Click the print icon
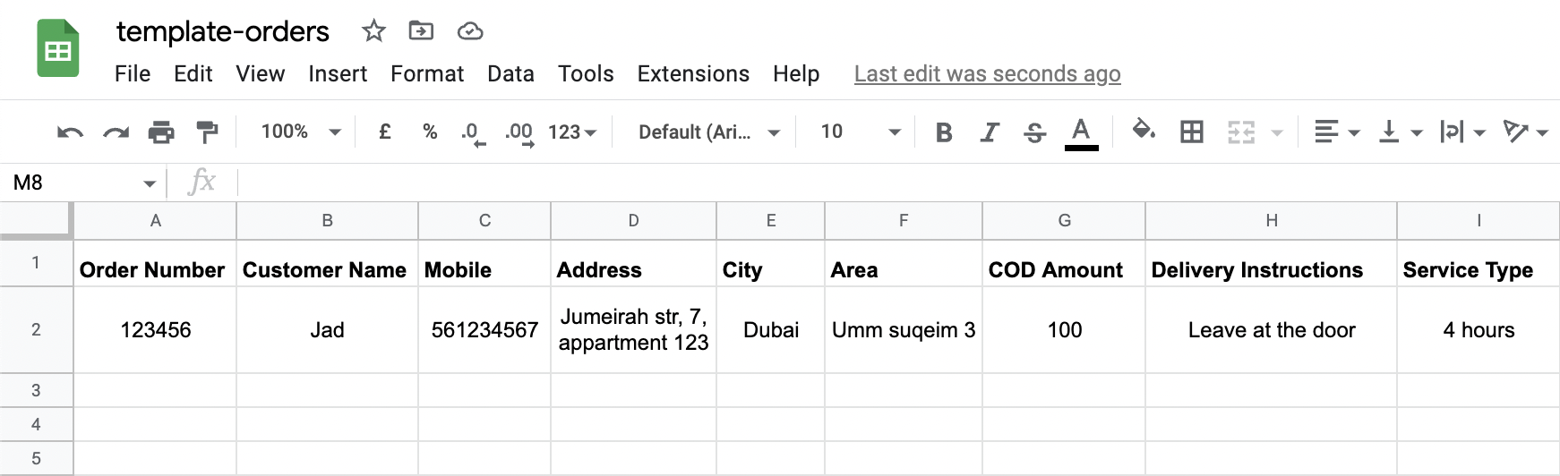Screen dimensions: 1560x476 click(161, 133)
